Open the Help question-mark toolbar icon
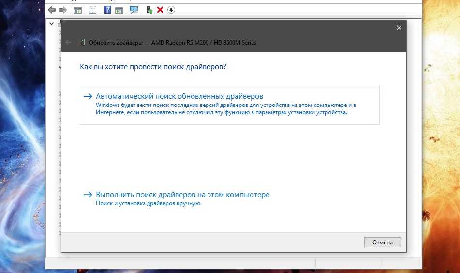 click(x=108, y=10)
